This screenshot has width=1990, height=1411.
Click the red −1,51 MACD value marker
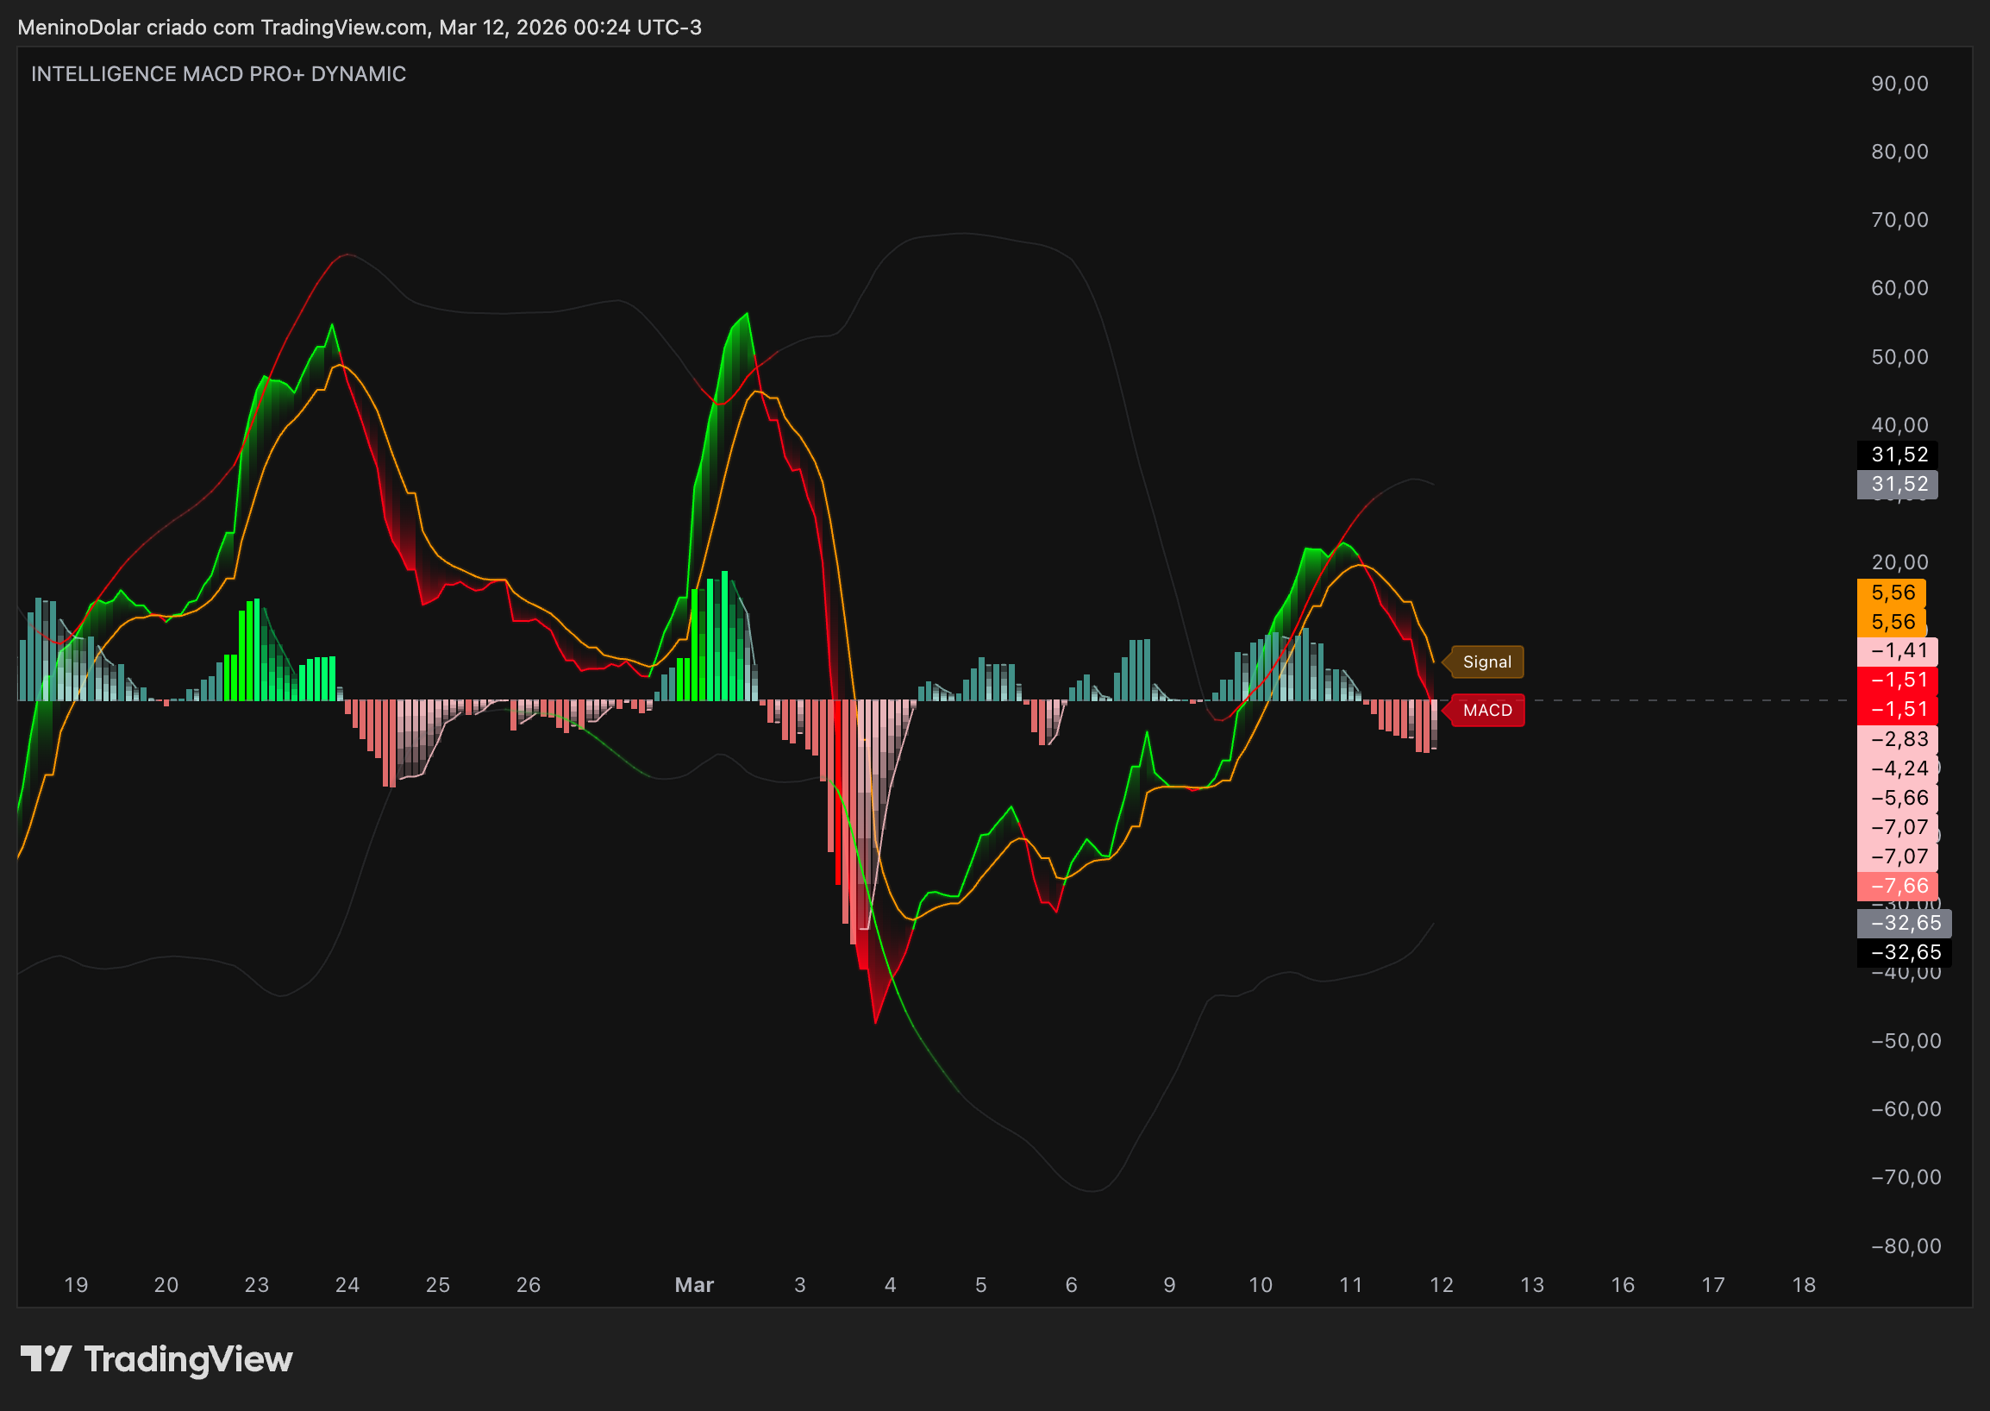coord(1897,694)
